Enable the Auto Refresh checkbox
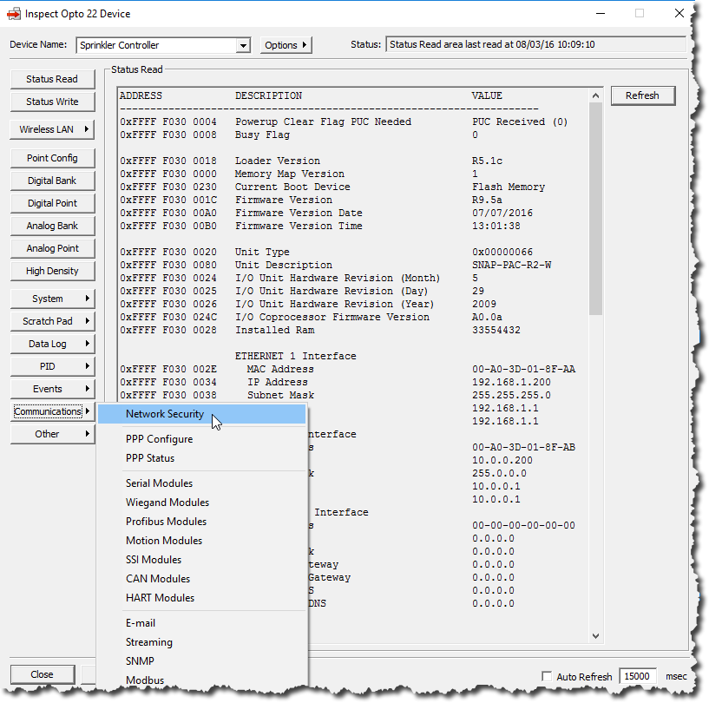Screen dimensions: 709x703 coord(547,676)
